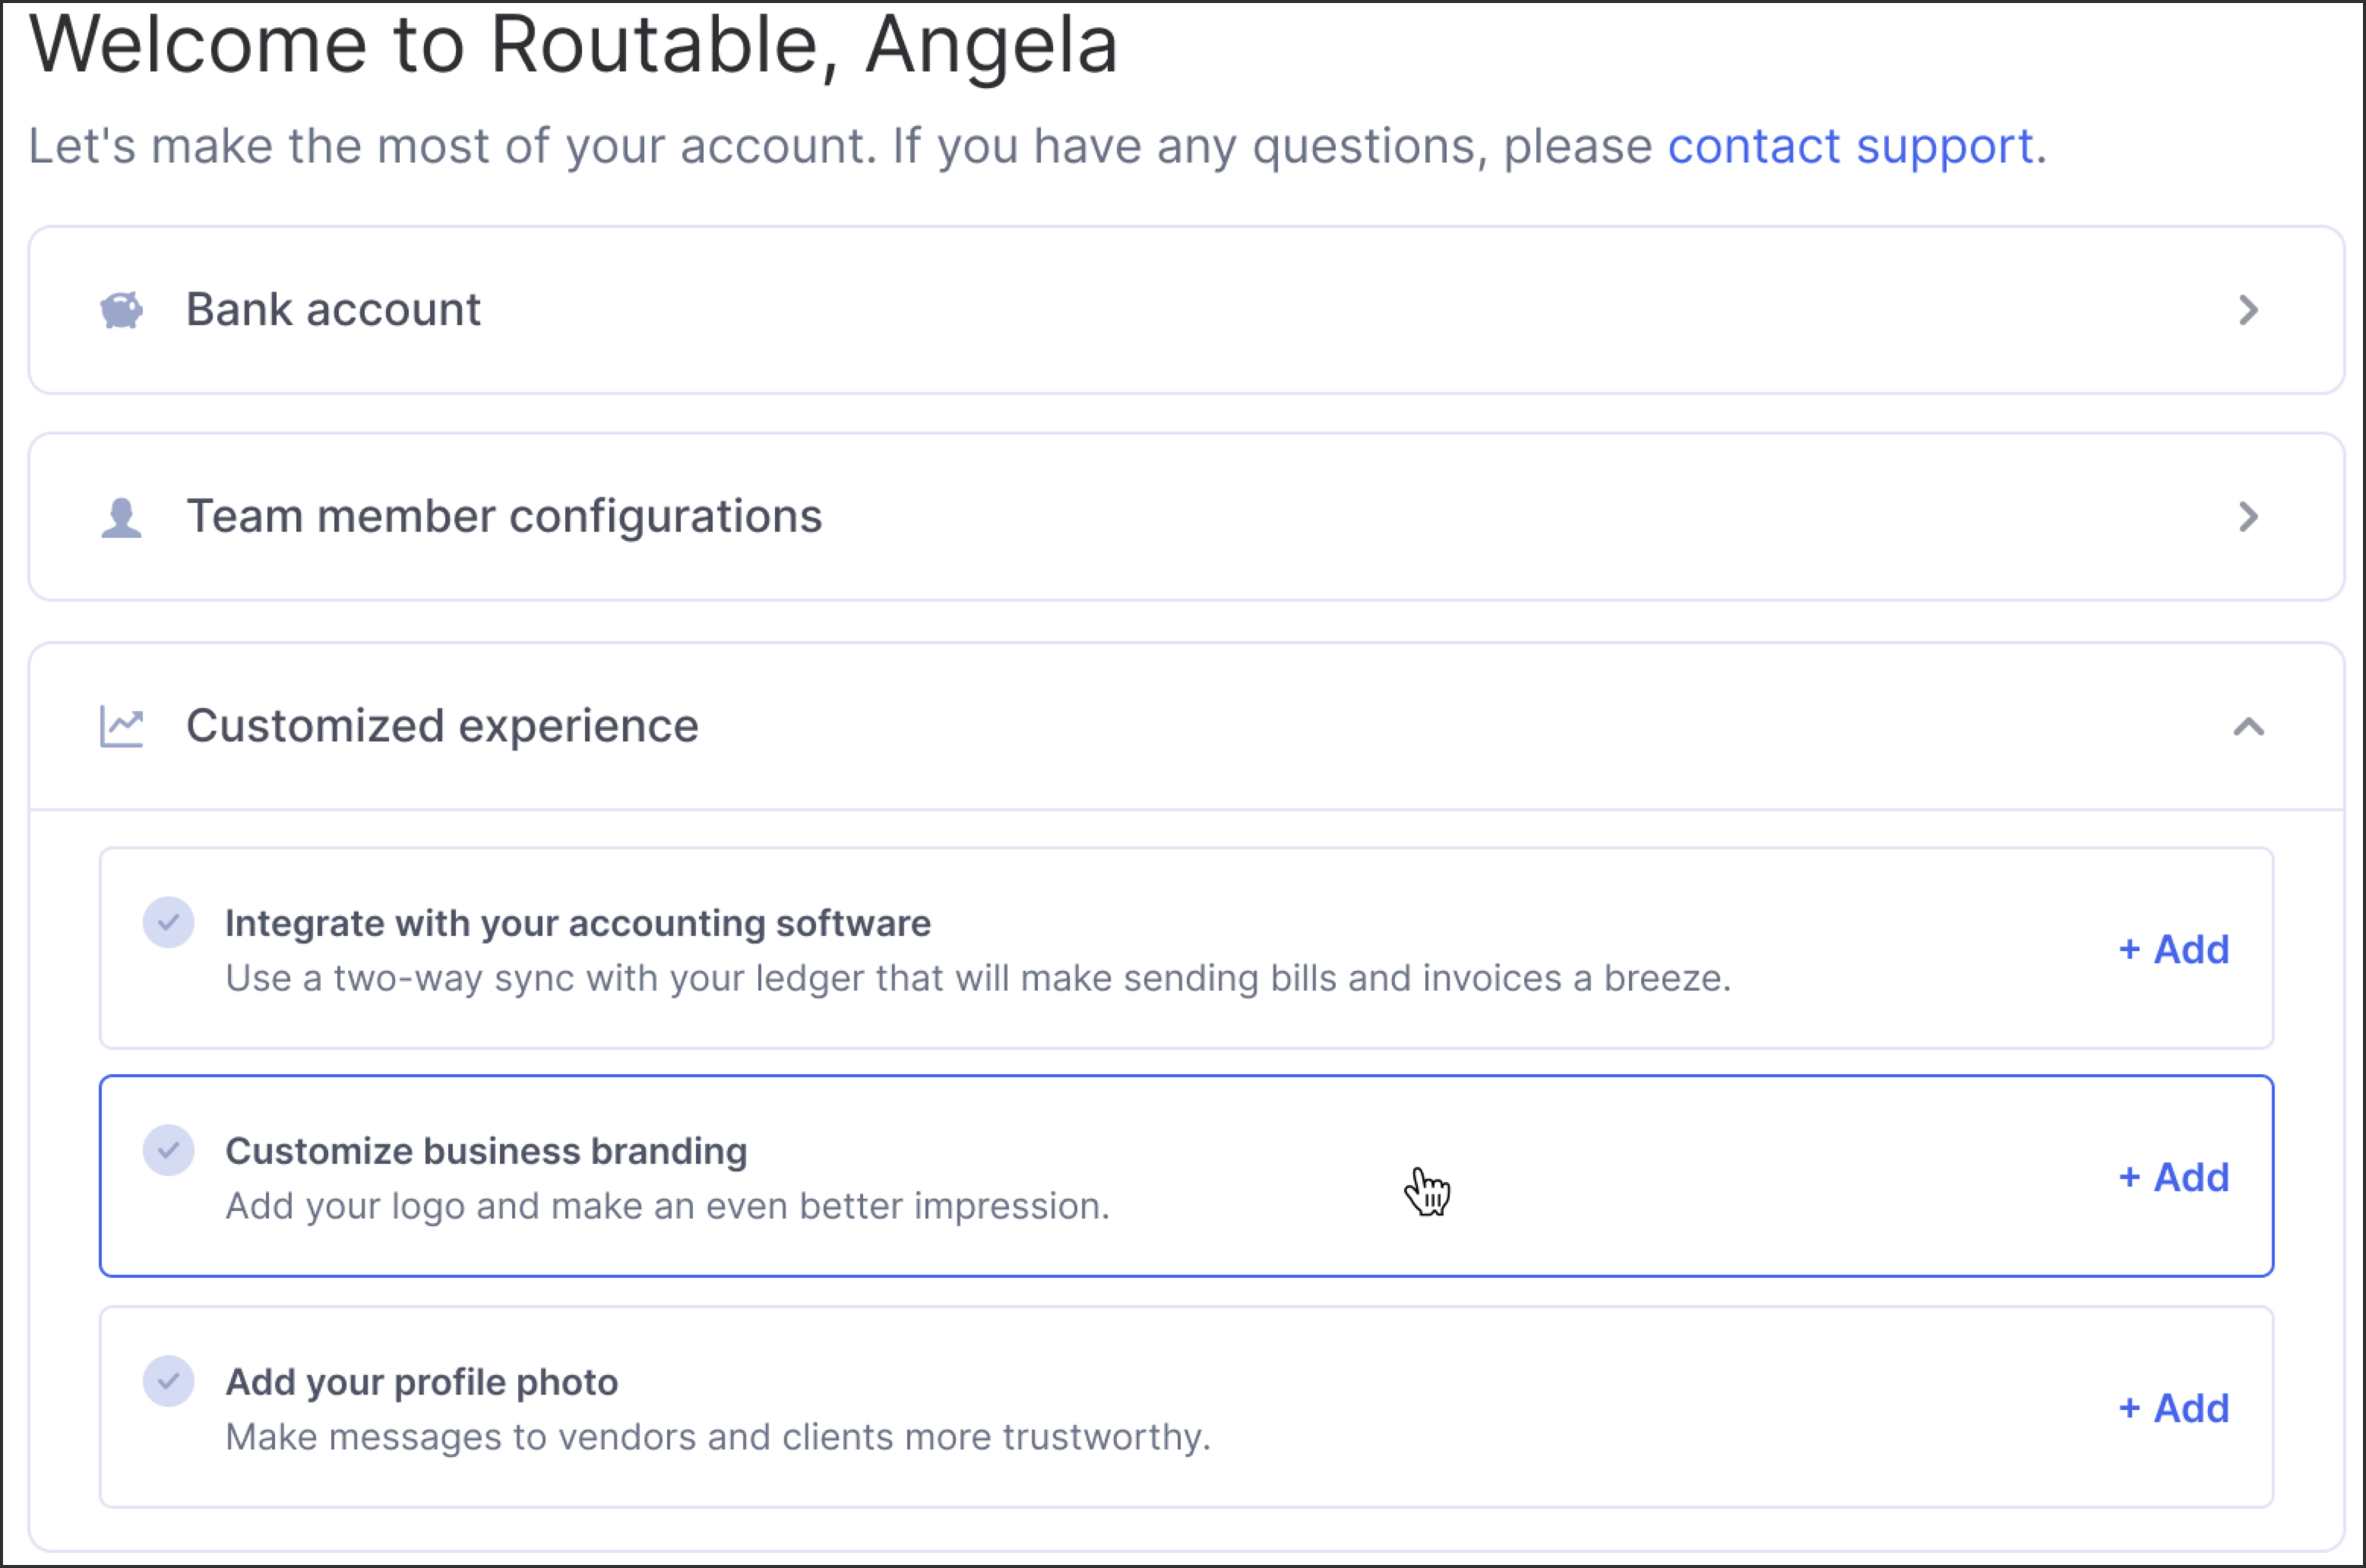The width and height of the screenshot is (2366, 1568).
Task: Open the Bank account label
Action: pos(334,310)
